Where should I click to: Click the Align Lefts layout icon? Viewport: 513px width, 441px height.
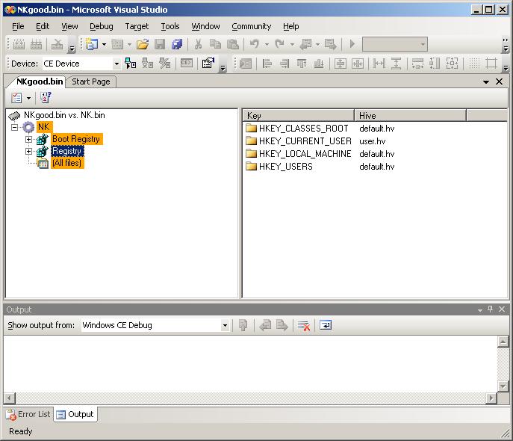[x=267, y=64]
